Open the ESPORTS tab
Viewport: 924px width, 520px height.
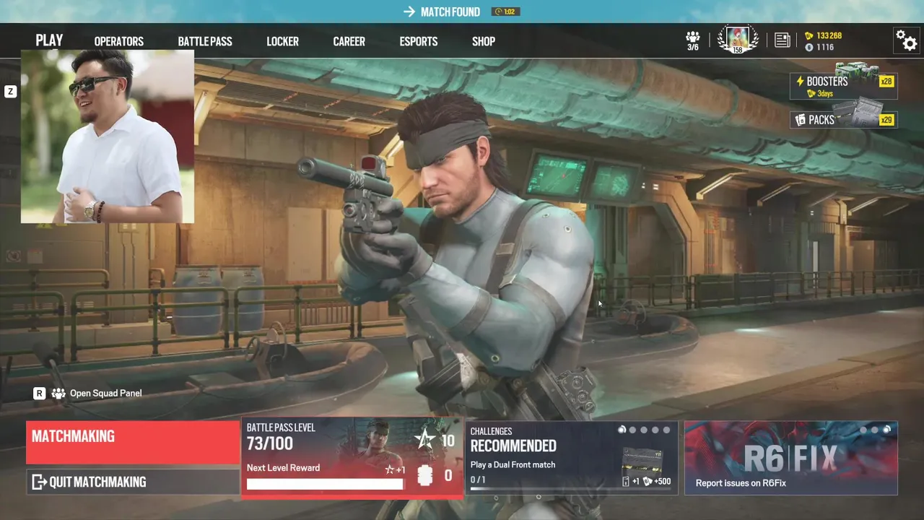pyautogui.click(x=419, y=42)
